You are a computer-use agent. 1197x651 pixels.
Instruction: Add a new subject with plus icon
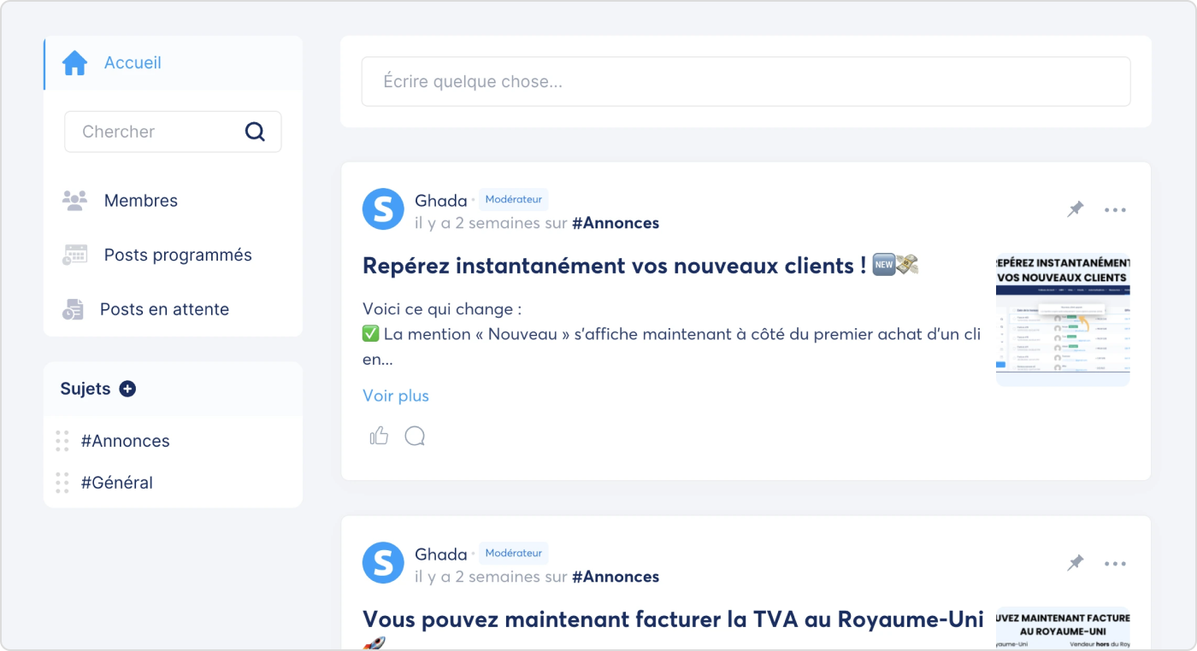point(127,389)
